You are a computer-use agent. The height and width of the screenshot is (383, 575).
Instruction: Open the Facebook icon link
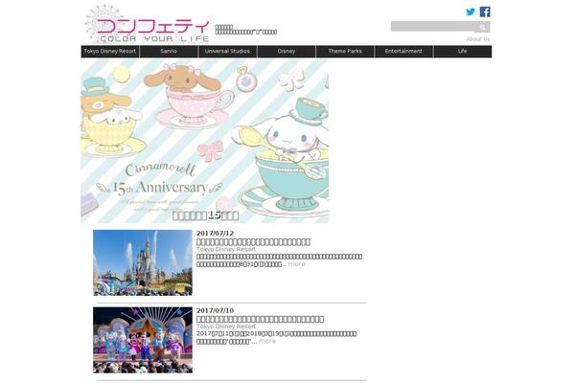(x=485, y=11)
